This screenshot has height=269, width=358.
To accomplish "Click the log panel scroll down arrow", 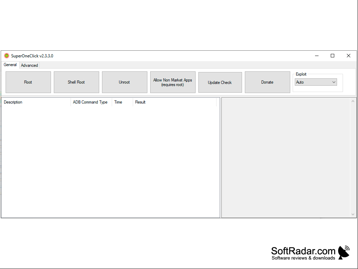I will click(x=353, y=214).
